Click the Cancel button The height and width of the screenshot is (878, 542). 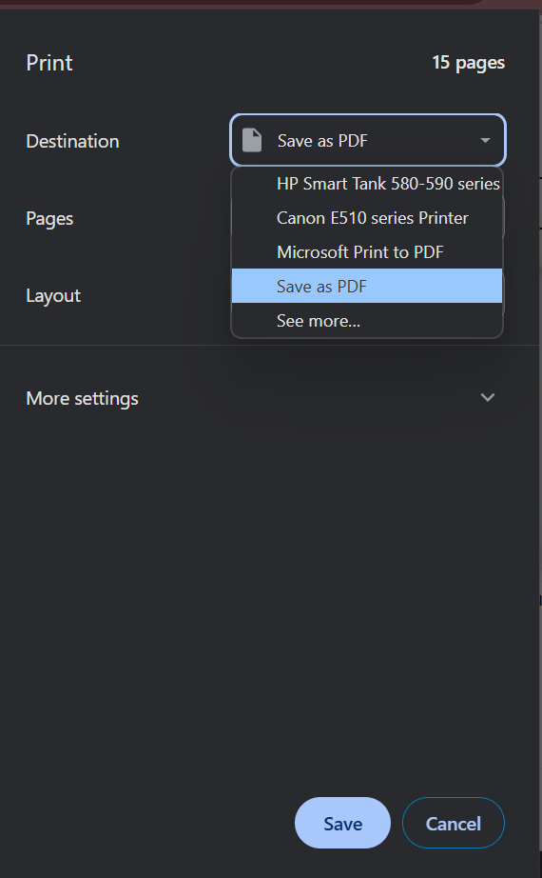[x=453, y=823]
